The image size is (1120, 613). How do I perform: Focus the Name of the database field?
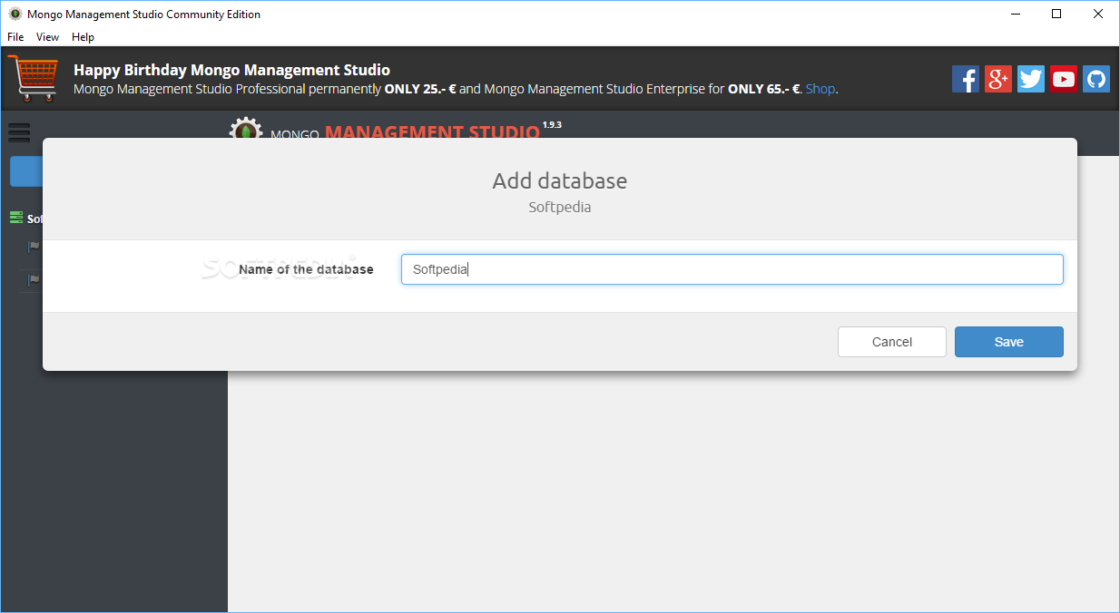pos(732,269)
